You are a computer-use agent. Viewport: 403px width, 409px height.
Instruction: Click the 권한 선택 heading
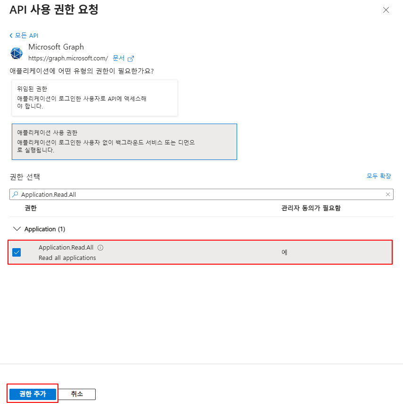(25, 176)
